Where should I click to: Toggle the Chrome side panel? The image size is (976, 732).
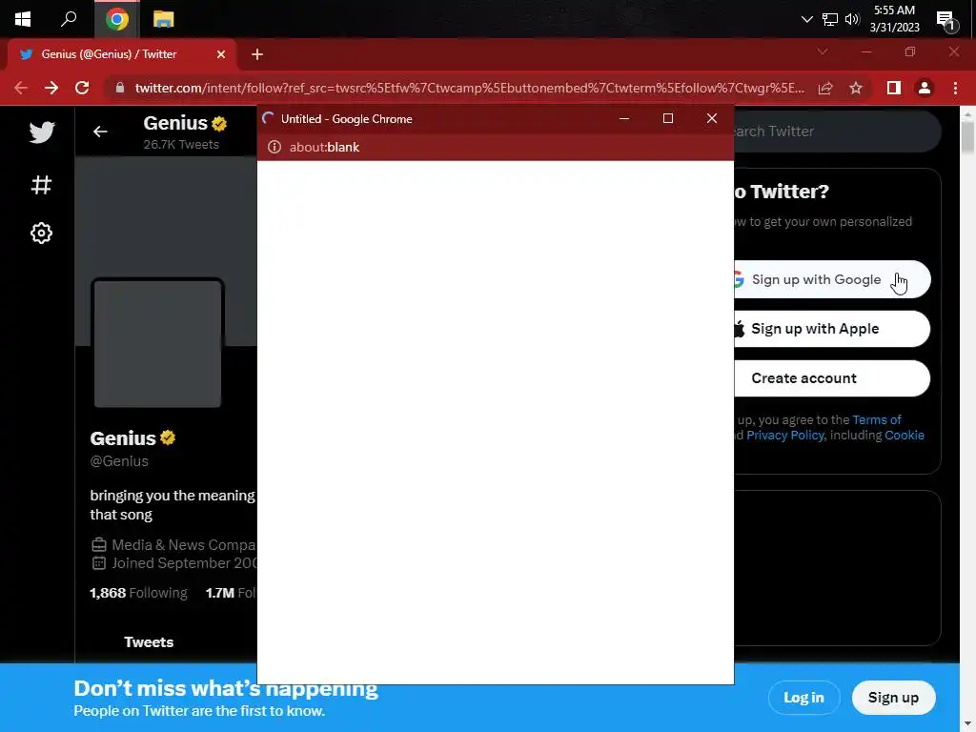(x=894, y=89)
